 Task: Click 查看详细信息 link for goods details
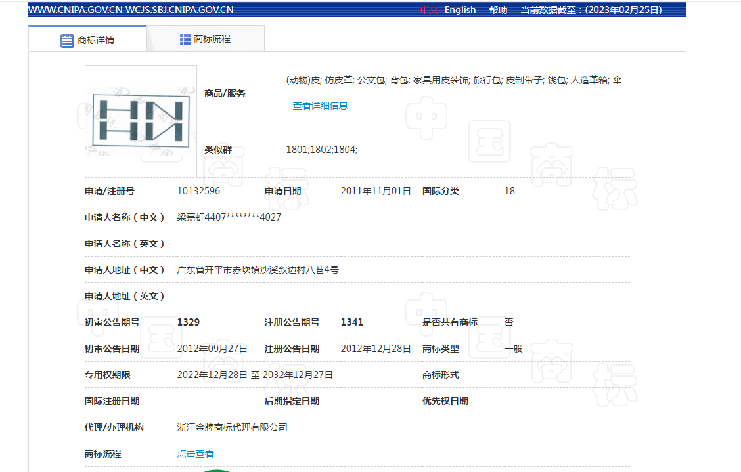[320, 106]
